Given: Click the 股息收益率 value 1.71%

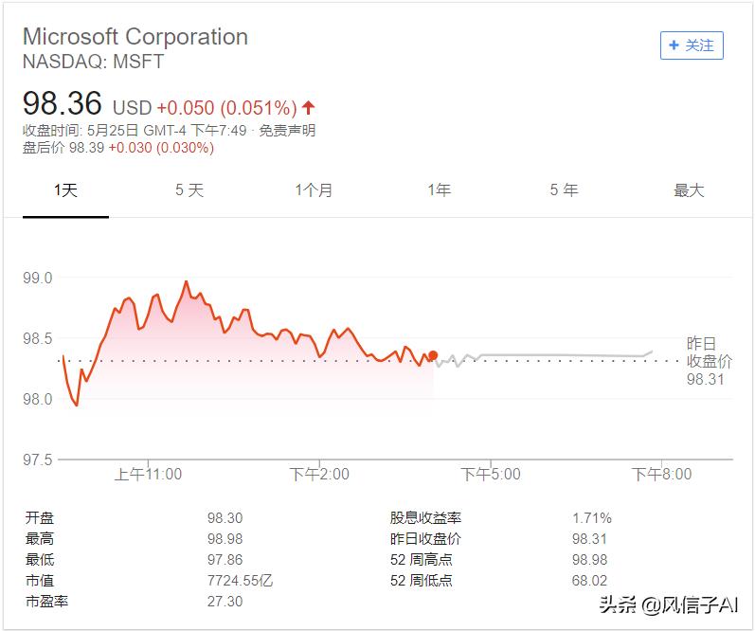Looking at the screenshot, I should (592, 518).
